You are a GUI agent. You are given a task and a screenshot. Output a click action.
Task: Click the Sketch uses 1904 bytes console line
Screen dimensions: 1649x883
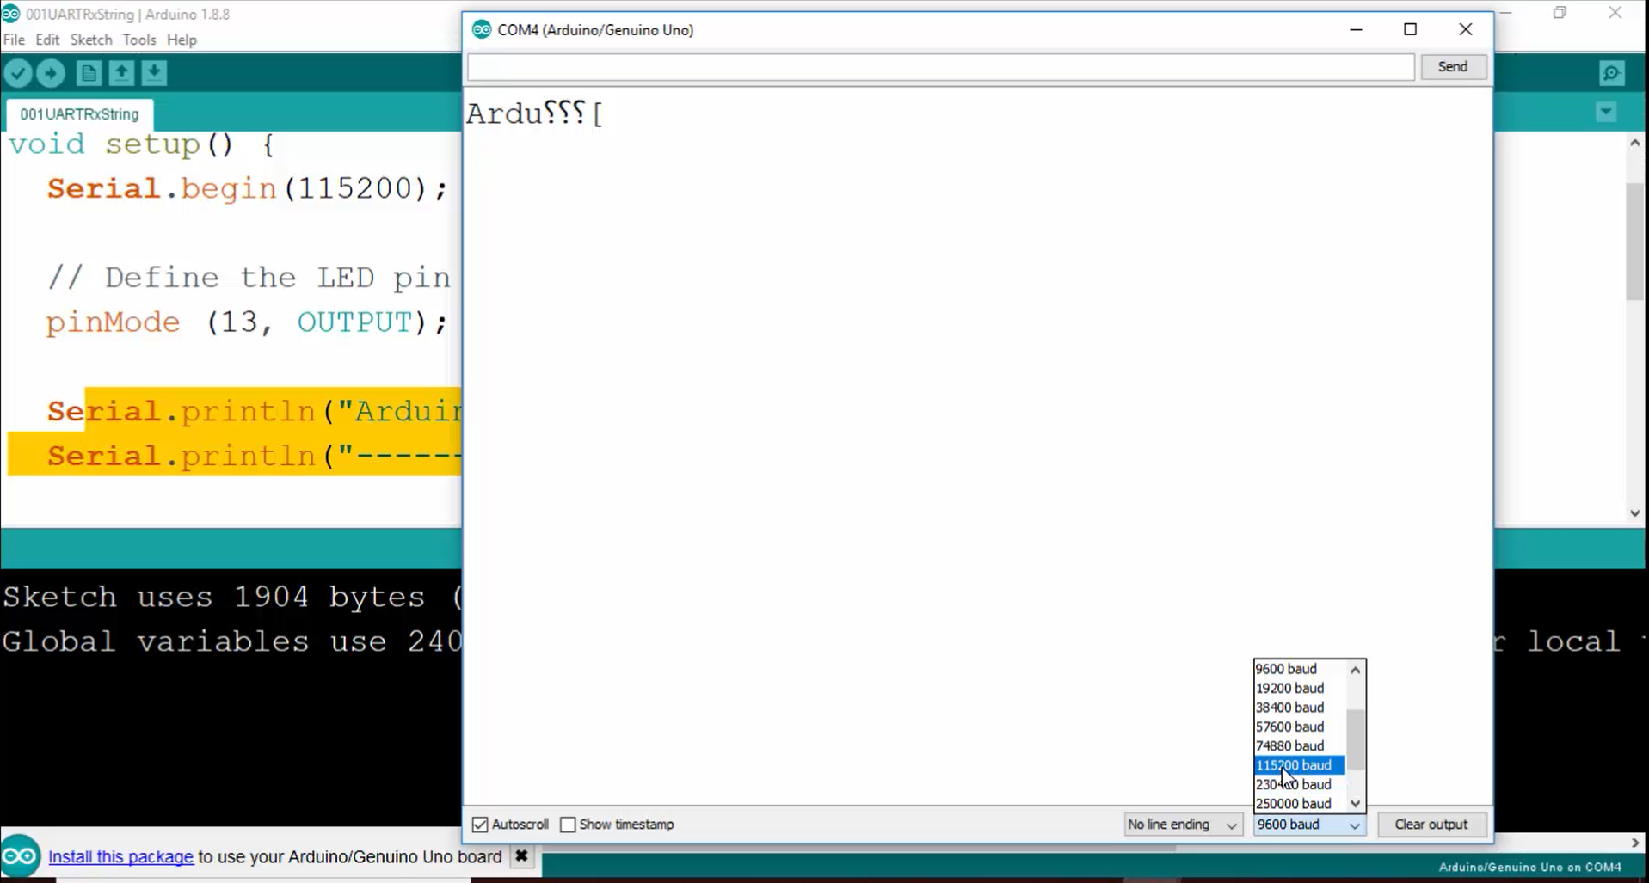point(232,597)
